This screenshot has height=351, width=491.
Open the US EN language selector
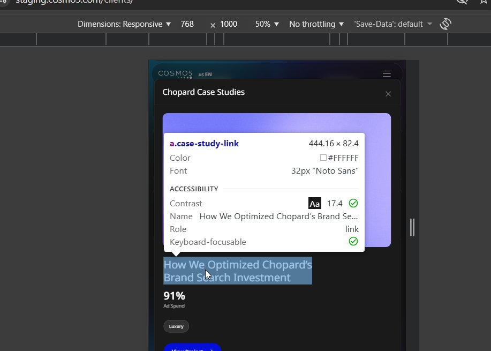(205, 74)
